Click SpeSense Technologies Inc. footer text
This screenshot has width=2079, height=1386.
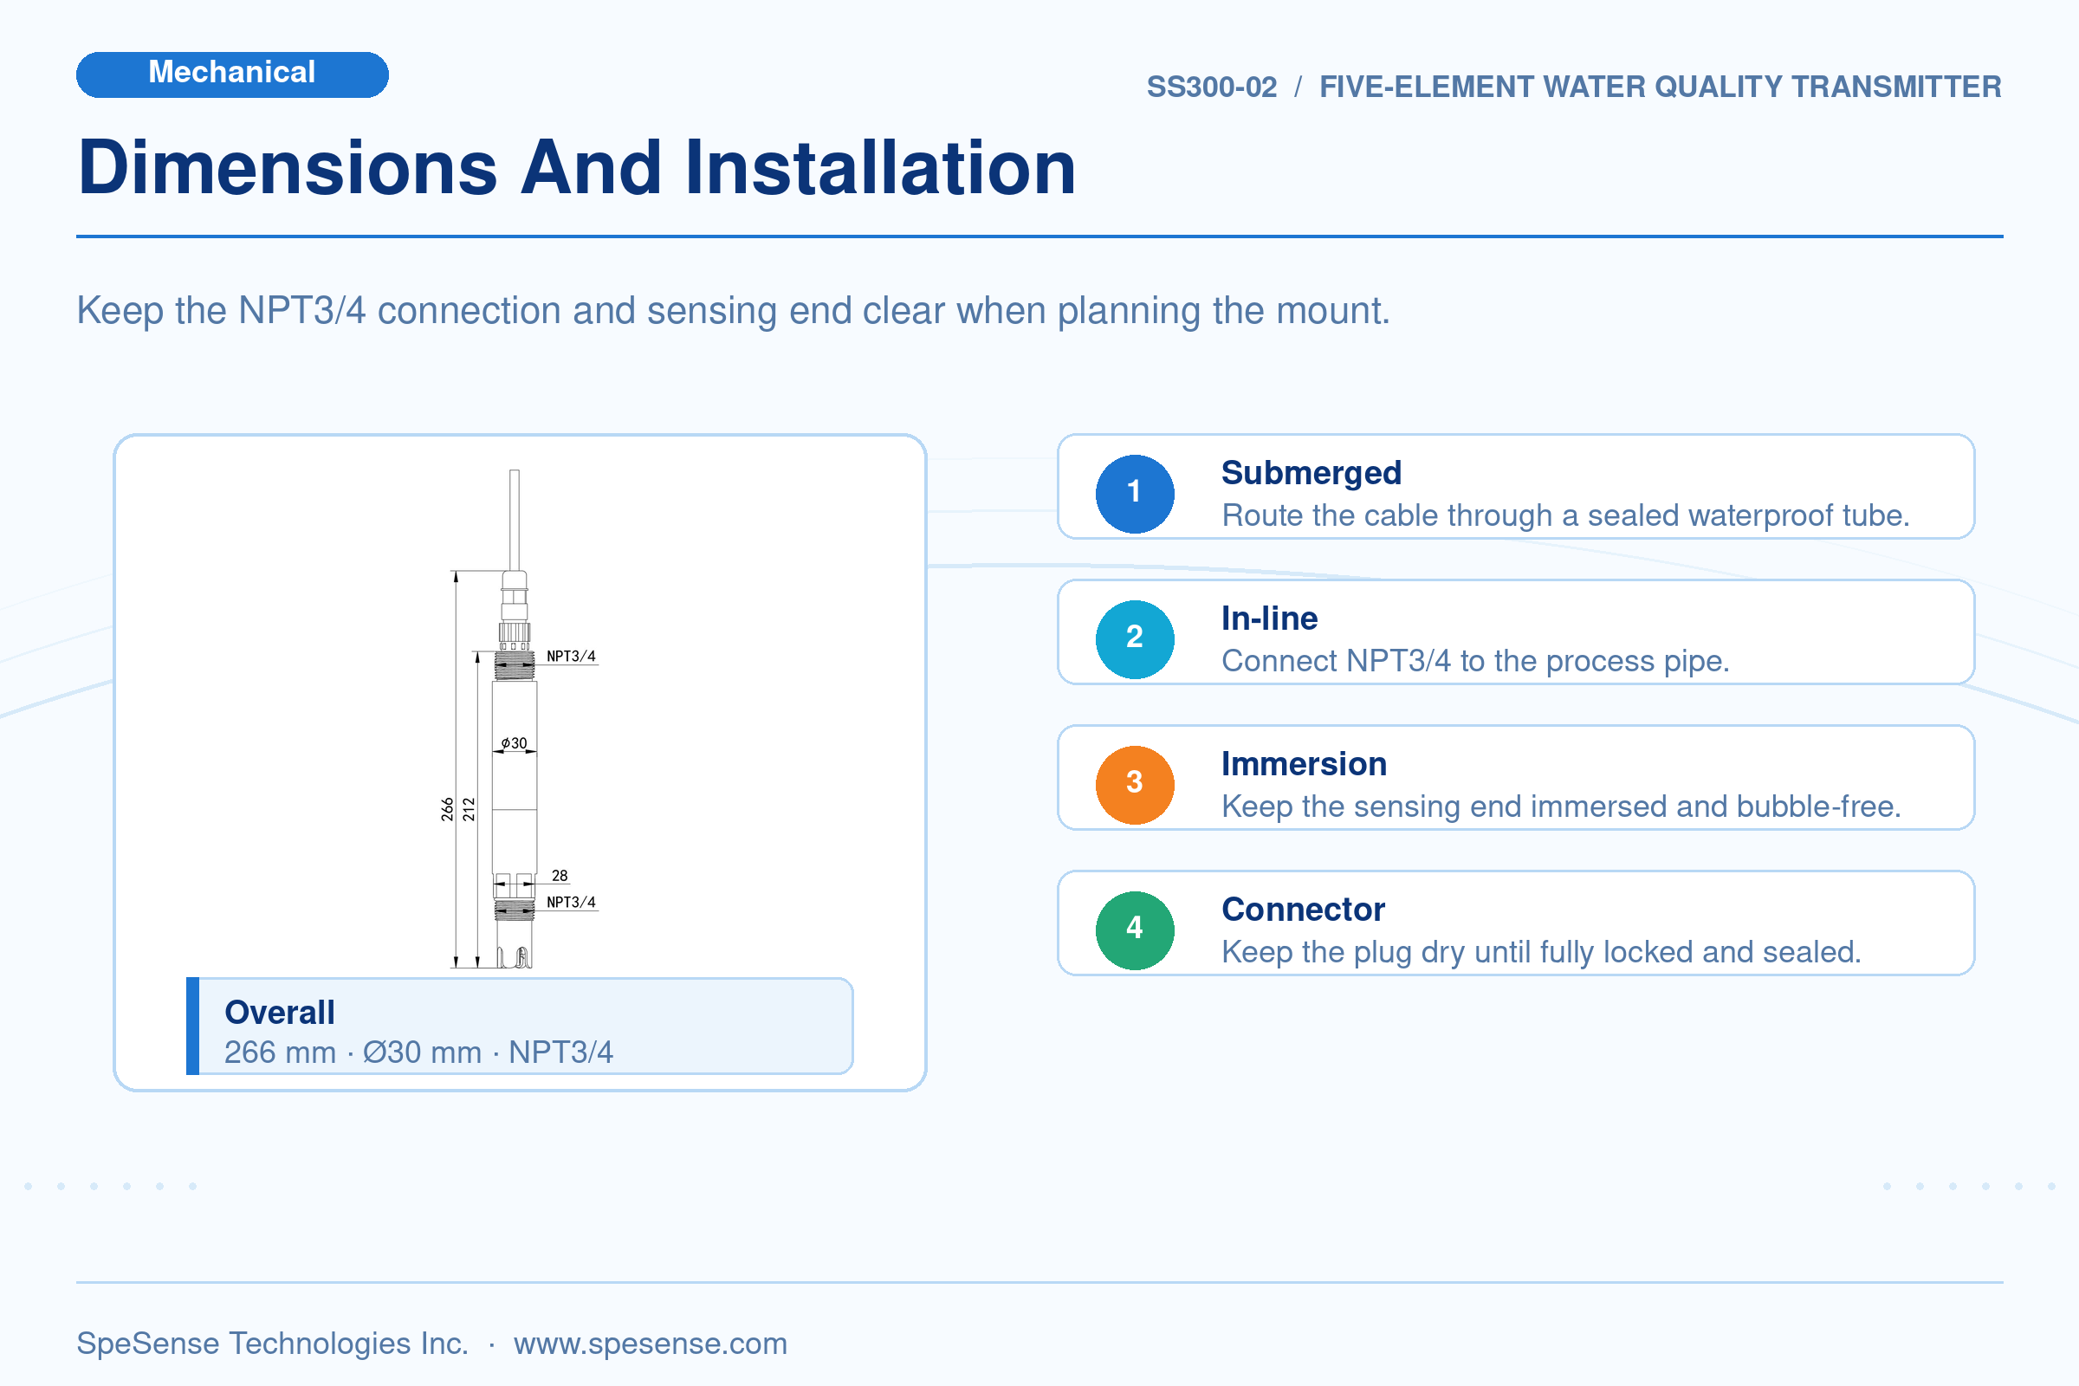pyautogui.click(x=272, y=1343)
